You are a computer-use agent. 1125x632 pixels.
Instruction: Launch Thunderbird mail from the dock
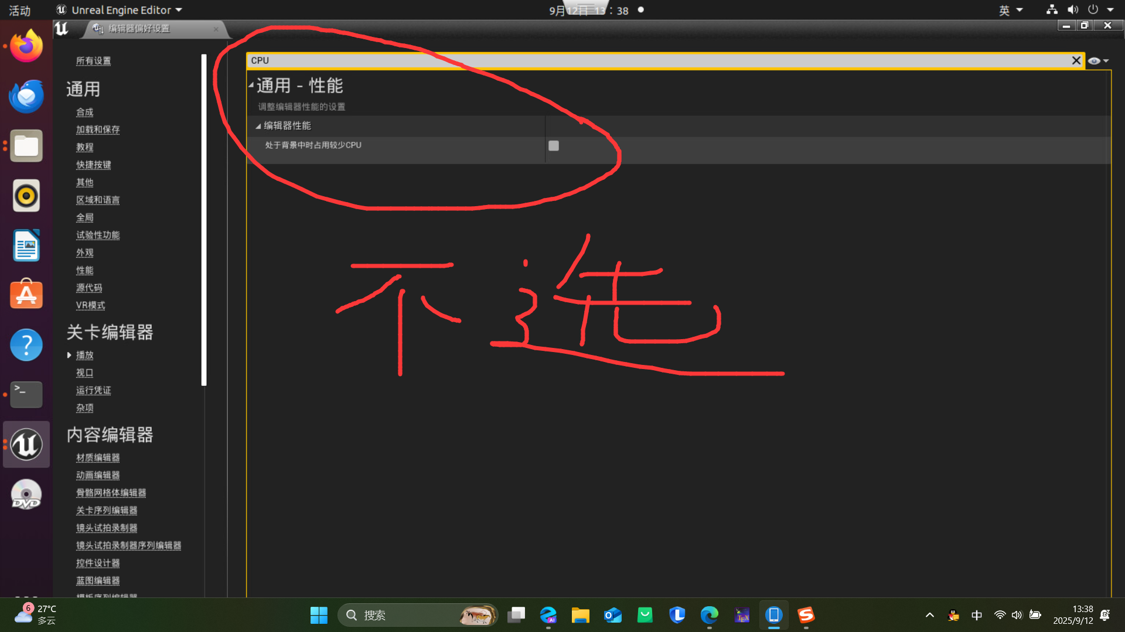(x=26, y=96)
